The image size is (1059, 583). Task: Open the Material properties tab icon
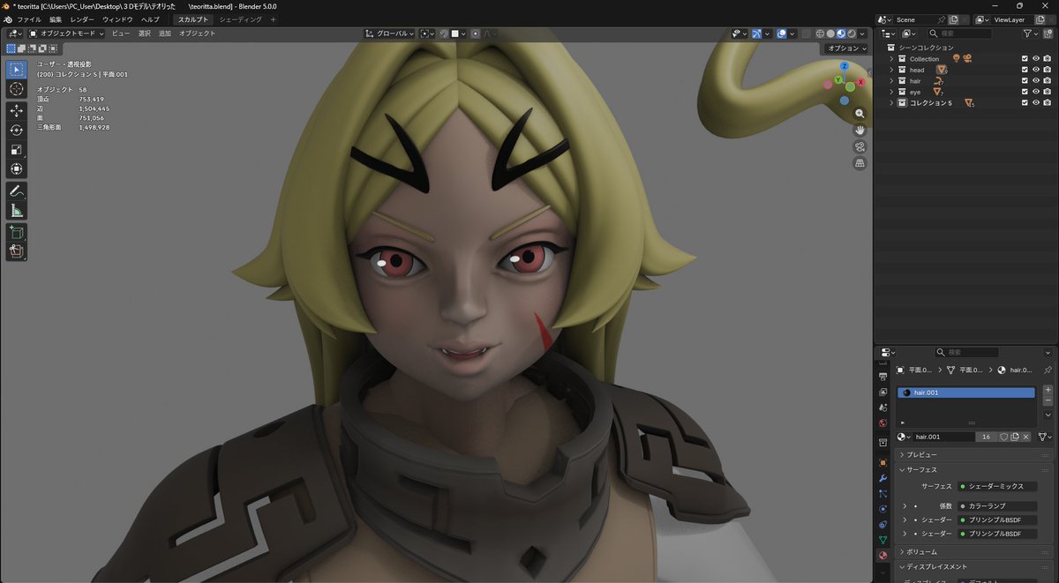[882, 556]
